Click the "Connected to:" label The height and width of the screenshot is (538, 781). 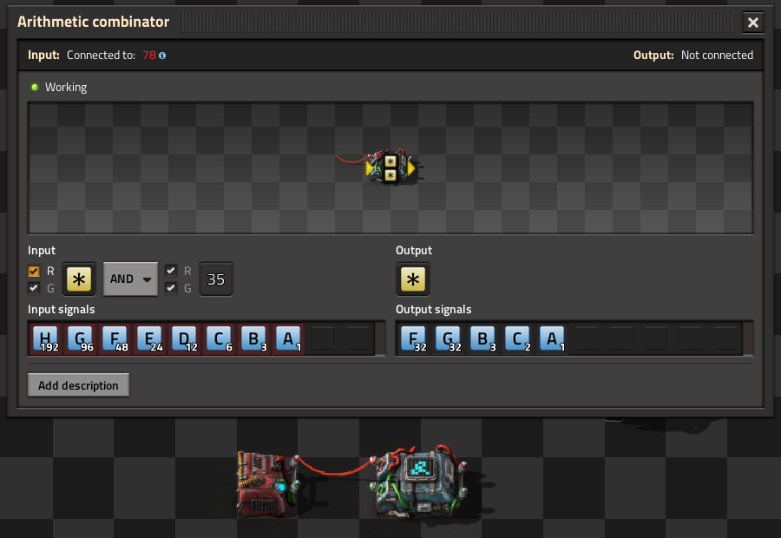(102, 56)
